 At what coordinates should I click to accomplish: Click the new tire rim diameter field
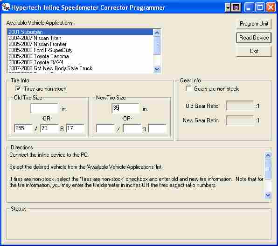pos(158,128)
